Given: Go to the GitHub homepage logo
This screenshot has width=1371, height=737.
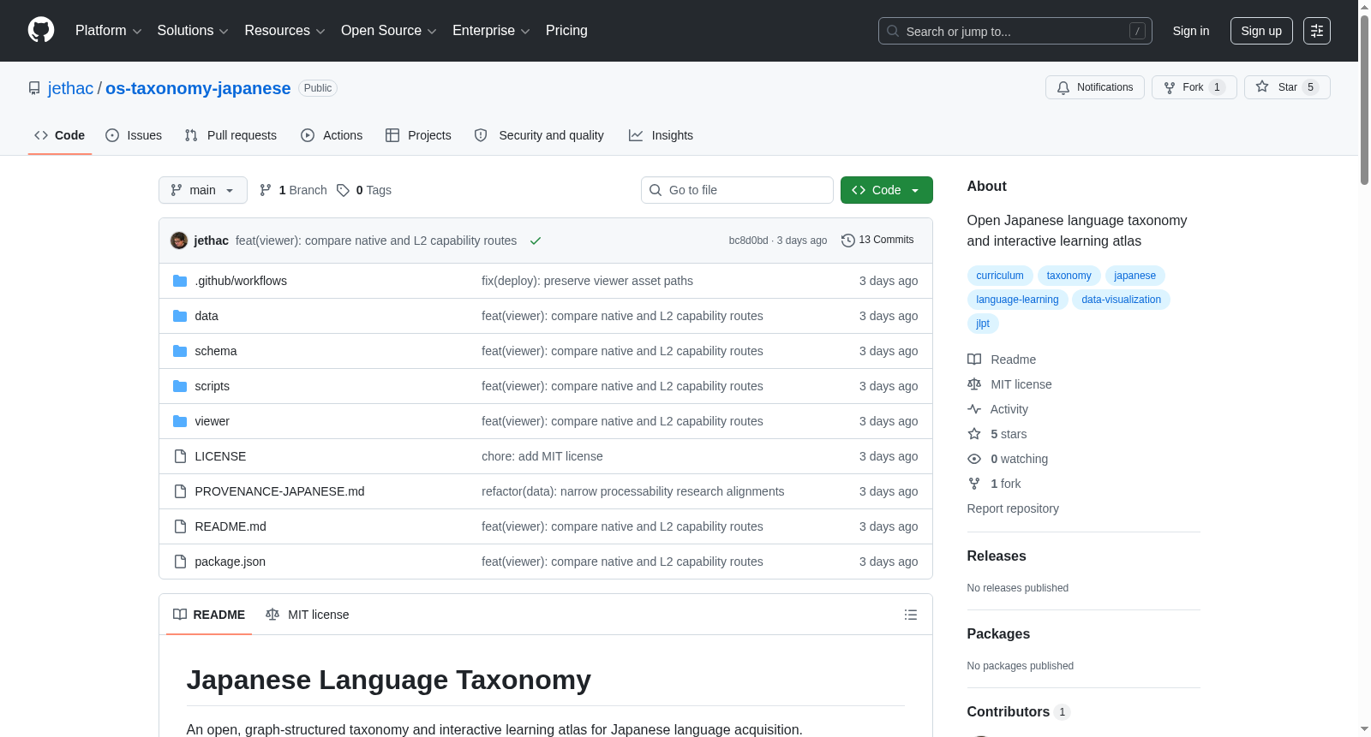Looking at the screenshot, I should [x=41, y=30].
